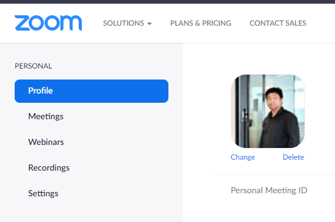The image size is (335, 222).
Task: Click the PERSONAL section heading
Action: [34, 66]
